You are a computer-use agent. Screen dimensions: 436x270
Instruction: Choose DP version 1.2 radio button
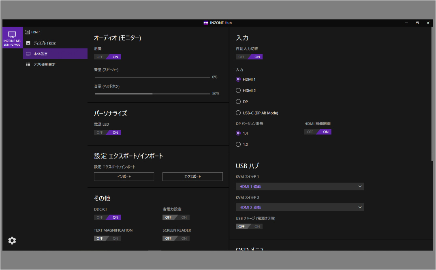tap(238, 144)
